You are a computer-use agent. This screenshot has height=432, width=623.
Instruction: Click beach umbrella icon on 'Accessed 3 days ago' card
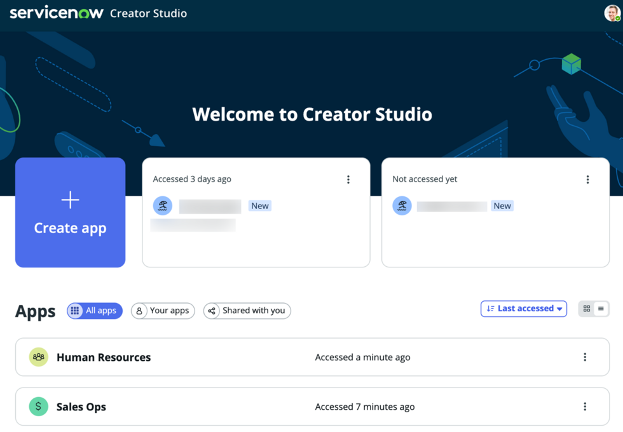163,206
